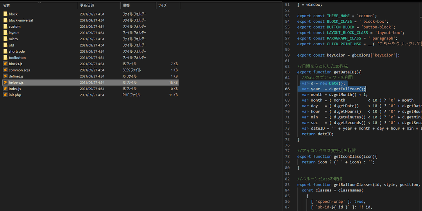The image size is (422, 211).
Task: Click the 11 KB size of init.php
Action: (173, 95)
